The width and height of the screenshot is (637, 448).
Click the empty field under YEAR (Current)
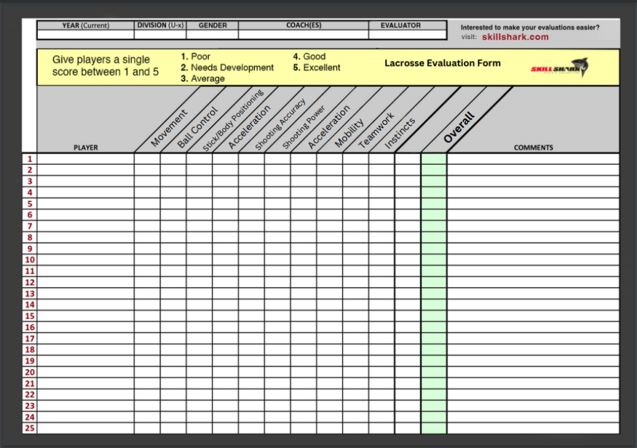85,35
